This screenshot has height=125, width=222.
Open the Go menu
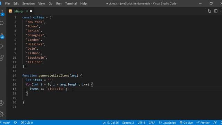pyautogui.click(x=50, y=3)
